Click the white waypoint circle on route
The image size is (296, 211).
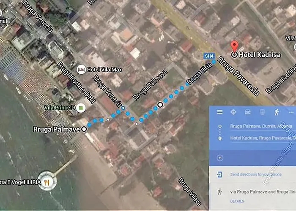160,105
